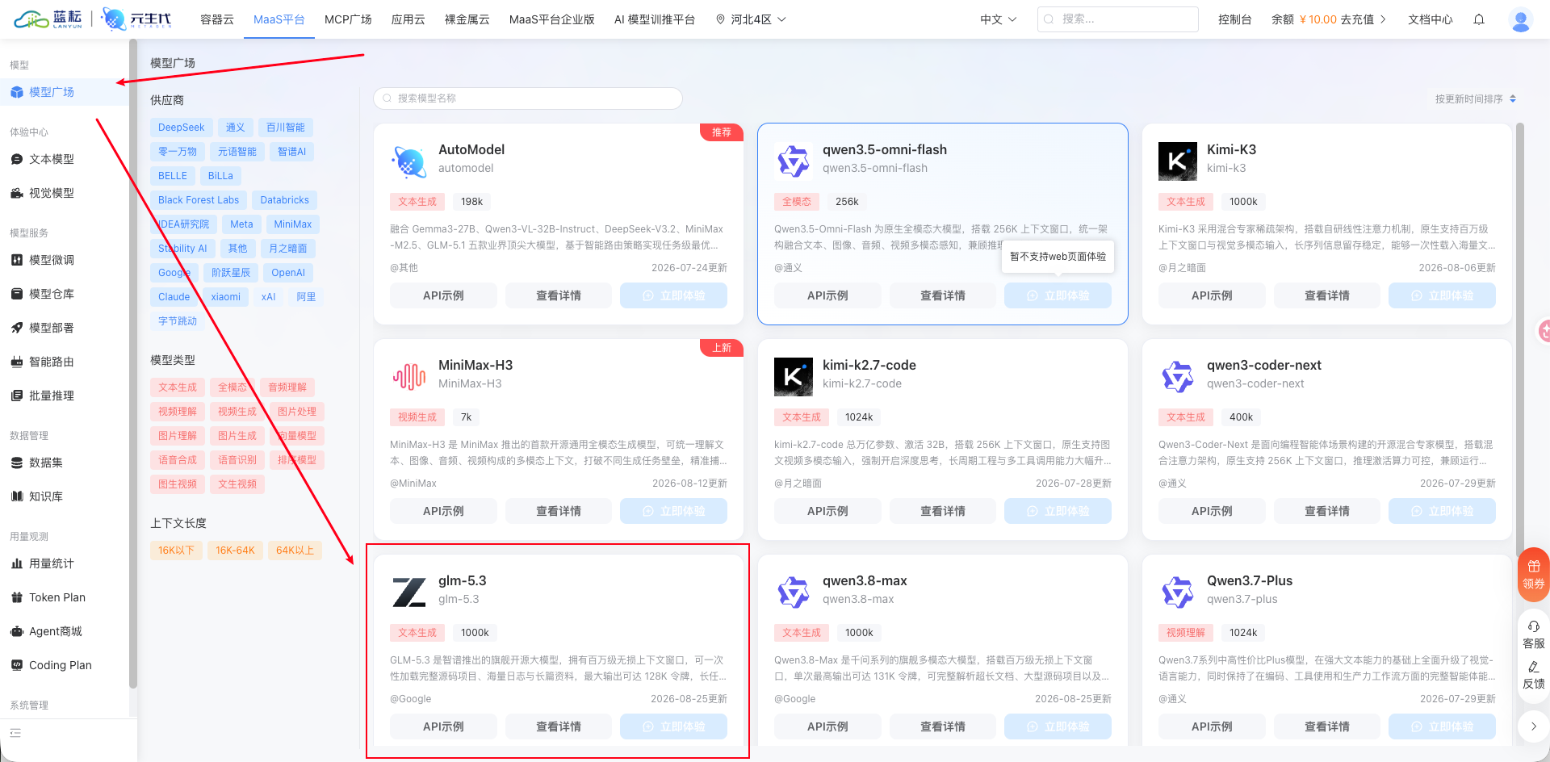Switch to 应用云 tab

pos(408,19)
